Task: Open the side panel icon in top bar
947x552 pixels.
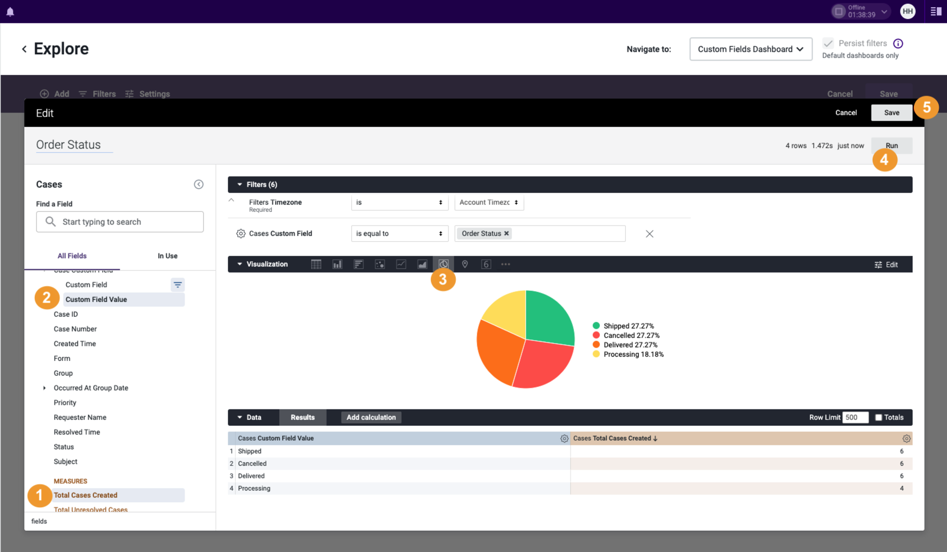Action: click(x=936, y=11)
